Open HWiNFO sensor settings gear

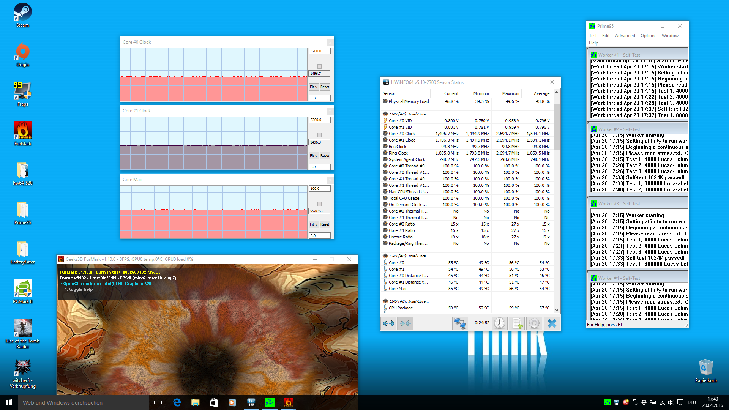[534, 323]
